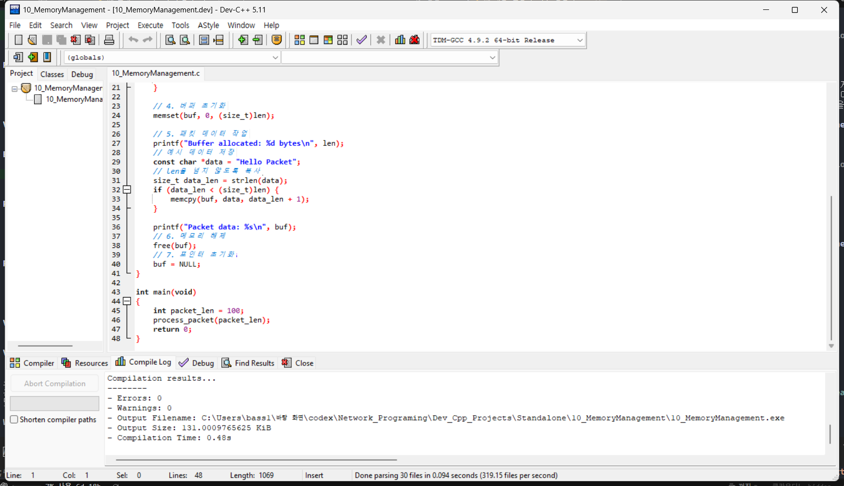Compile using the four-colored-squares icon
This screenshot has width=844, height=486.
299,40
